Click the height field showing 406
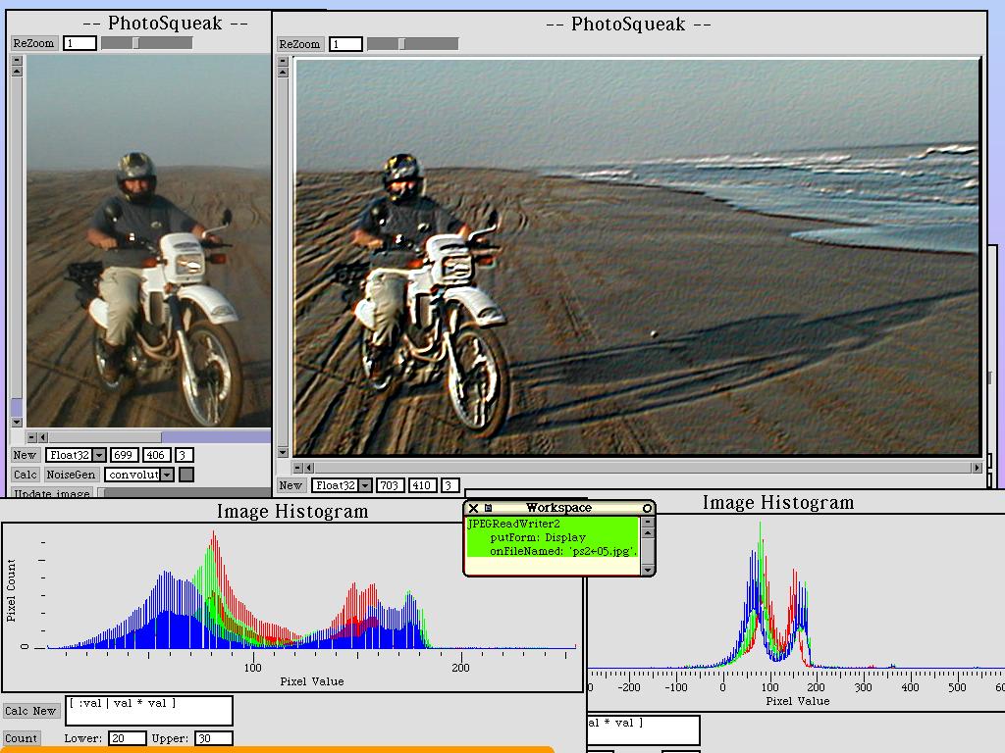 [156, 455]
